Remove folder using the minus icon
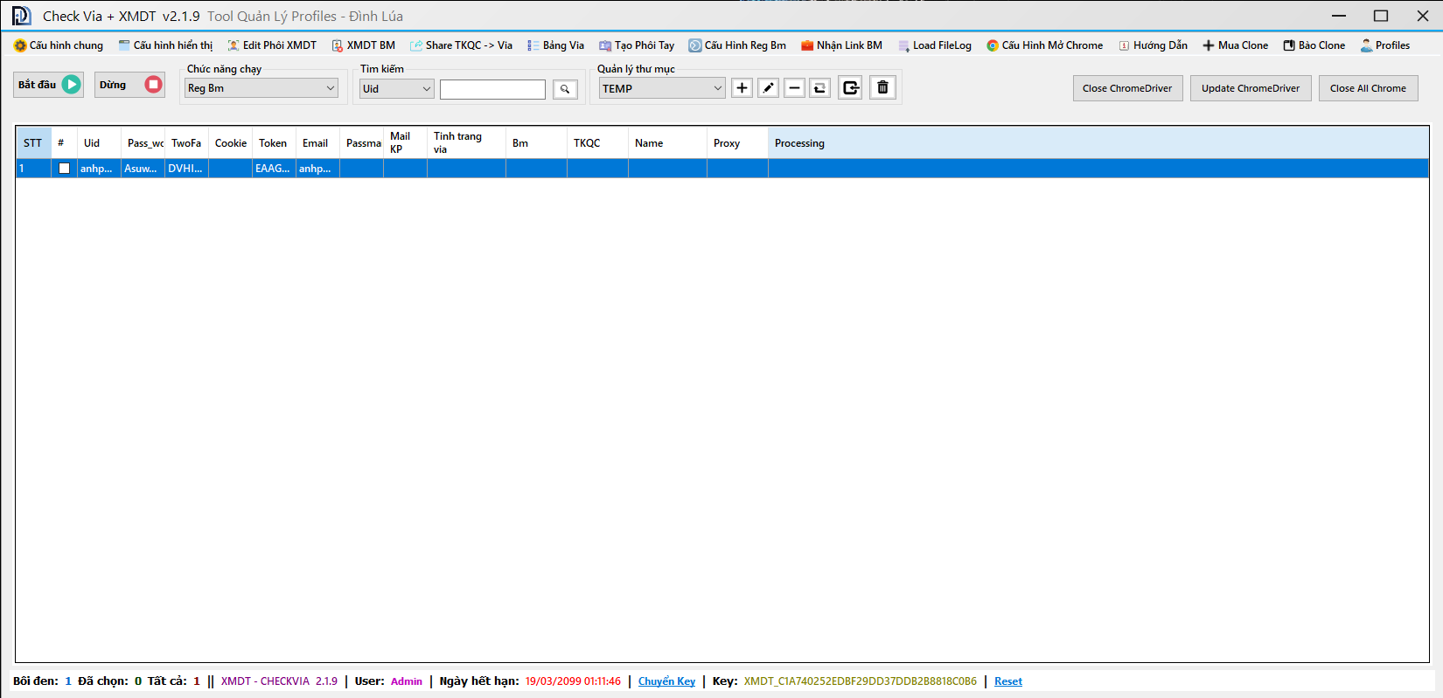1443x698 pixels. pyautogui.click(x=794, y=88)
